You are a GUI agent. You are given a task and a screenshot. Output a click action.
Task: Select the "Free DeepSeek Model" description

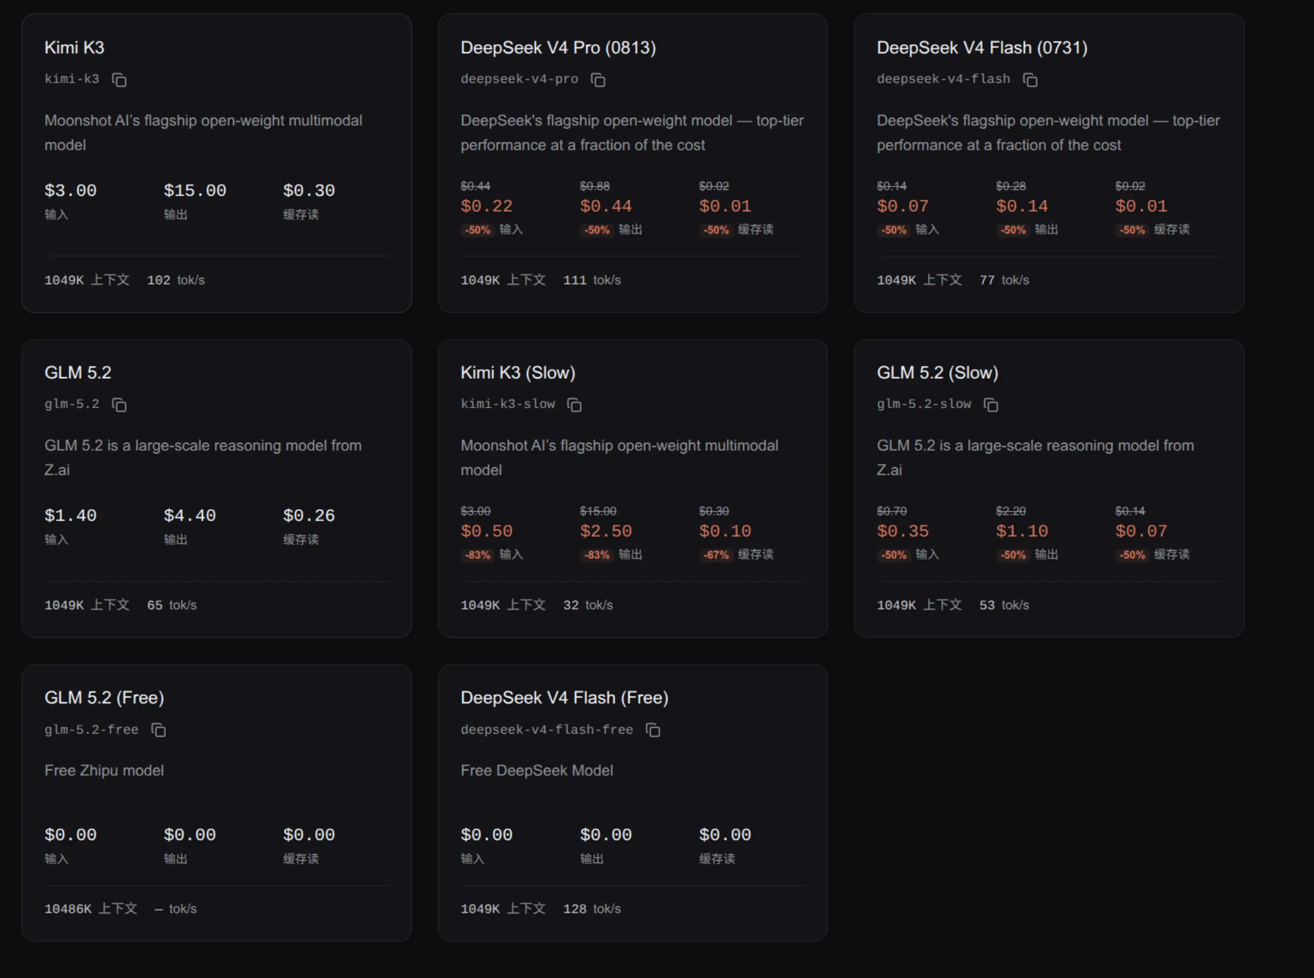click(x=537, y=770)
